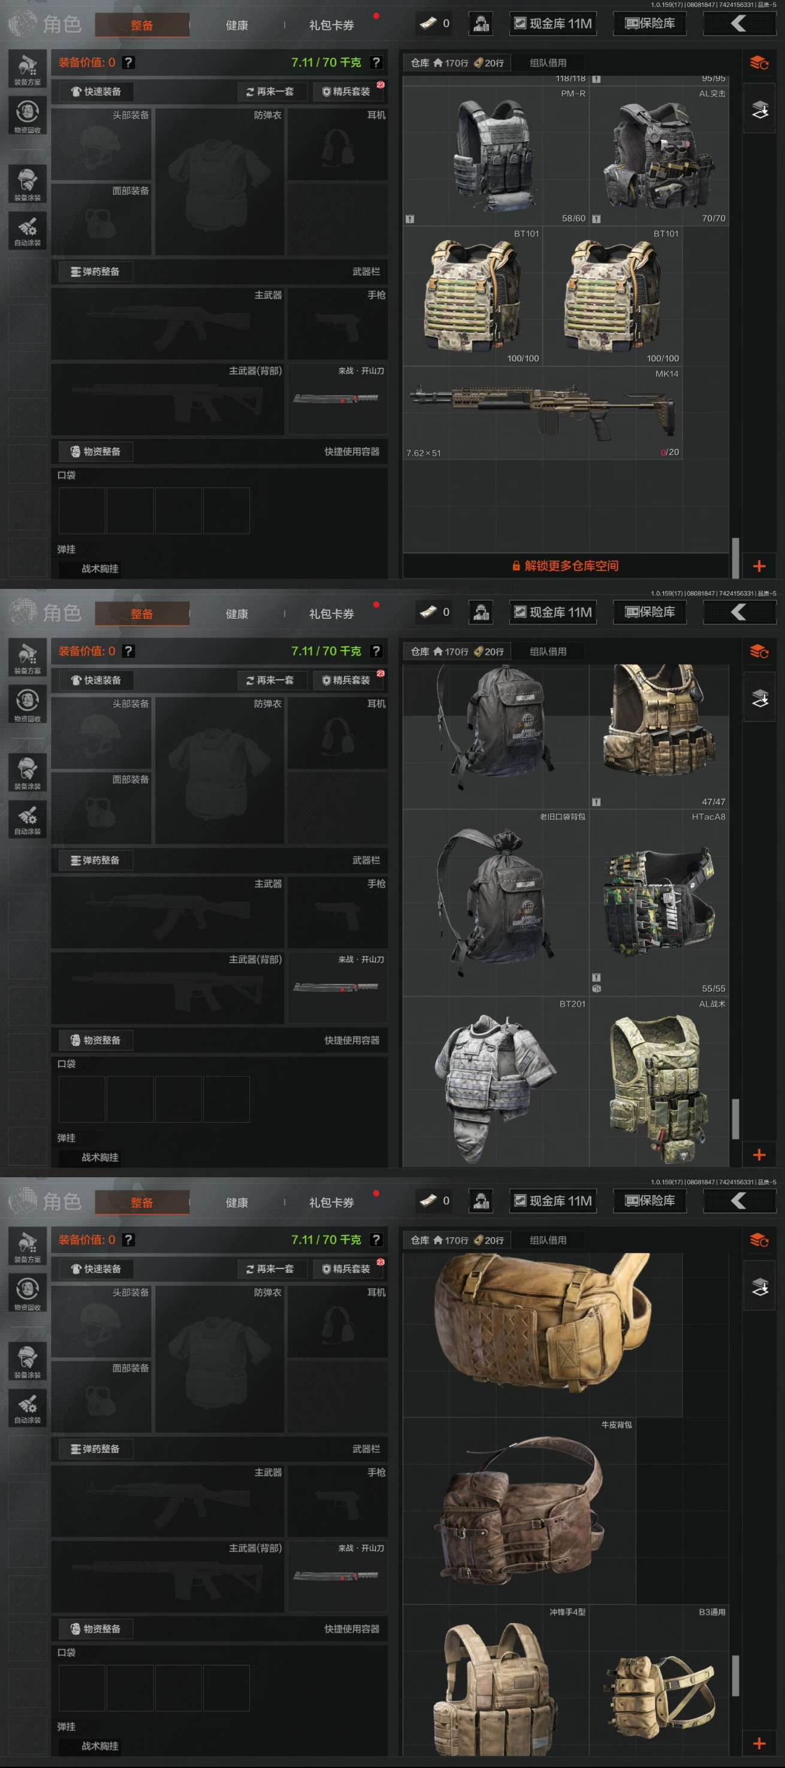785x1768 pixels.
Task: Open 礼包卡券 tab in bottom screenshot
Action: point(331,1203)
